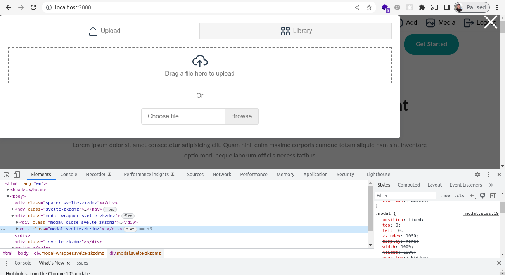Open the Application panel tab

pyautogui.click(x=315, y=175)
